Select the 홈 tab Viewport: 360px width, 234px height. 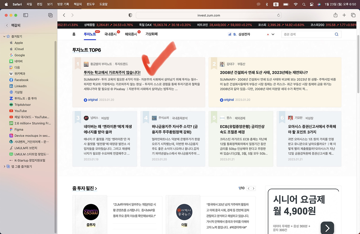[74, 34]
